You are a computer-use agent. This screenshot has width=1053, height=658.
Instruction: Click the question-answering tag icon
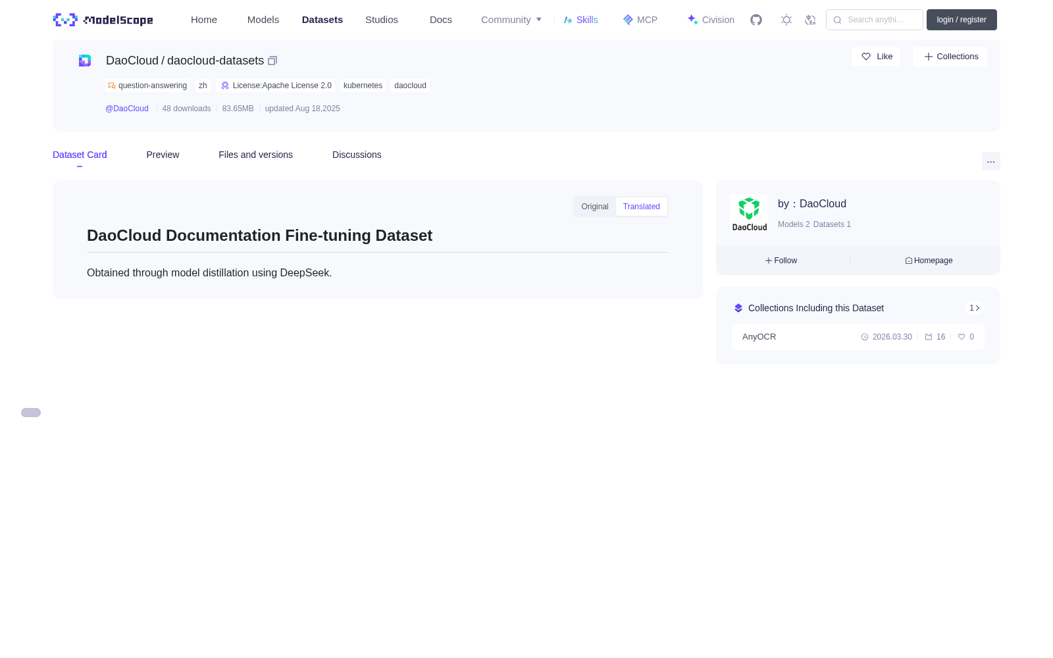[112, 86]
